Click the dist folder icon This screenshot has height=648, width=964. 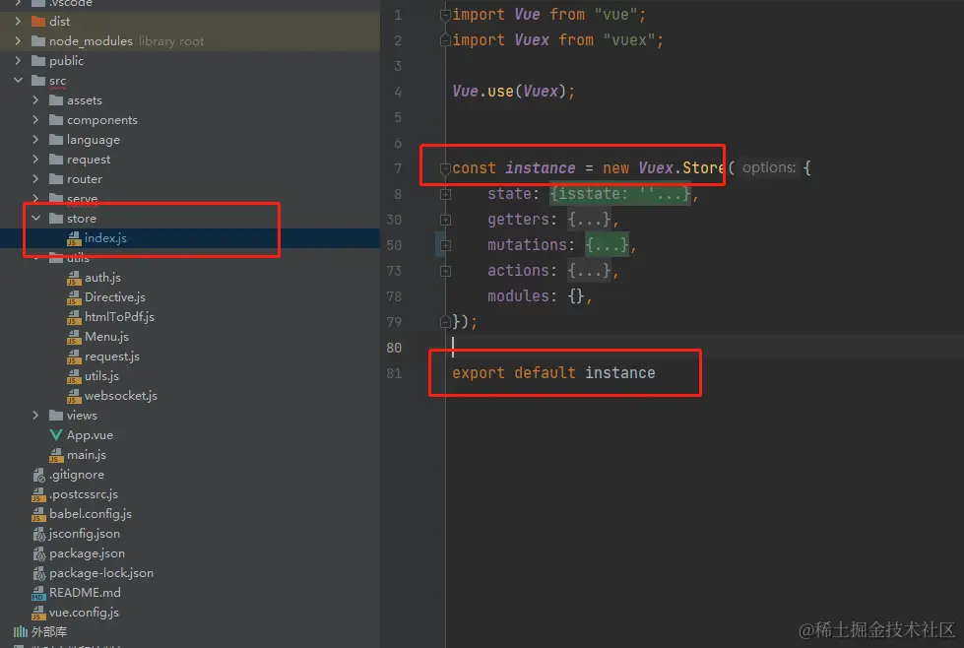[38, 22]
